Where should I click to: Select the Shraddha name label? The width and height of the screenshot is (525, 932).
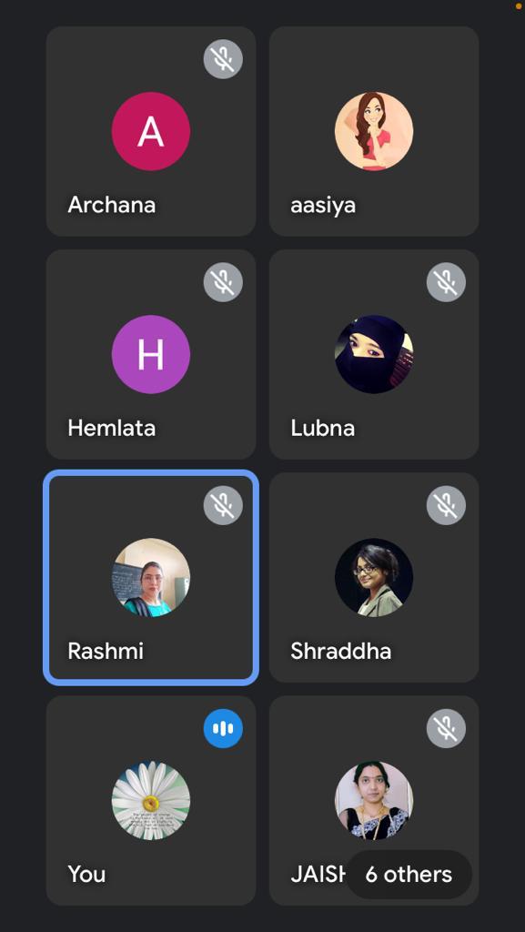click(x=341, y=651)
